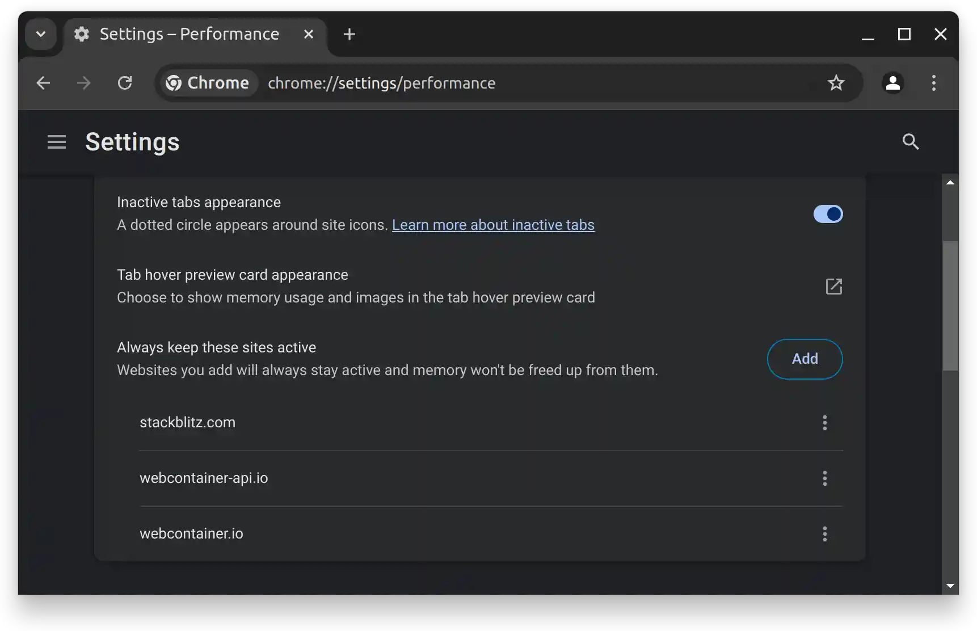Open more options for stackblitz.com
The width and height of the screenshot is (977, 631).
click(824, 423)
